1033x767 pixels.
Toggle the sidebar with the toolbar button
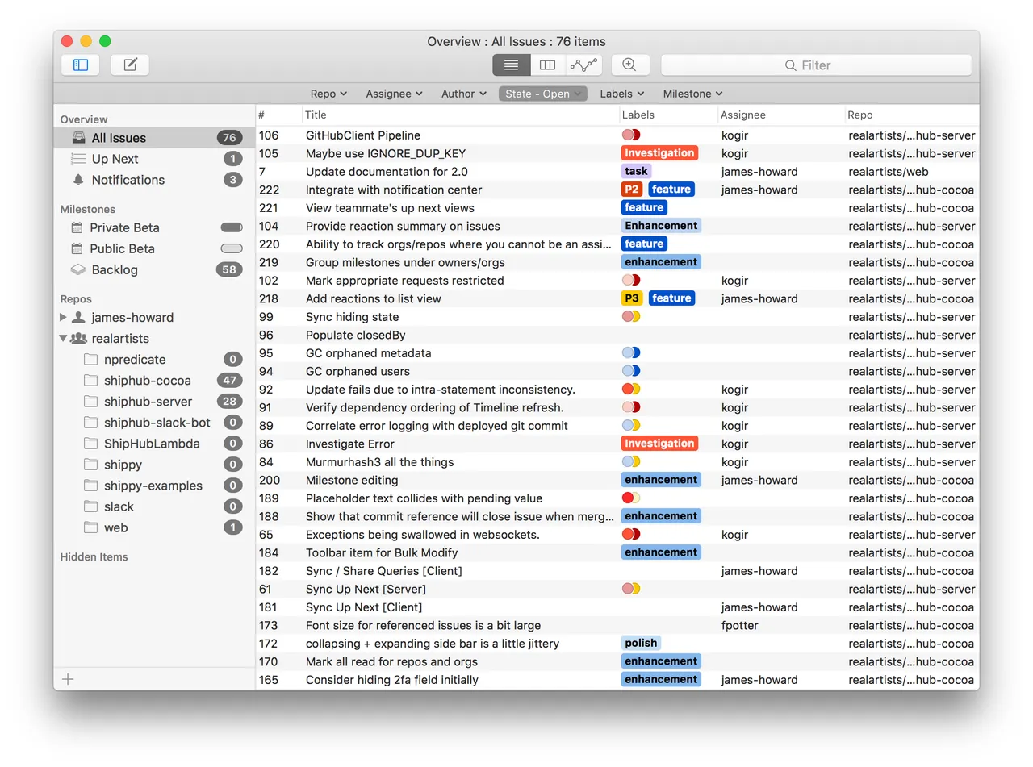(81, 65)
